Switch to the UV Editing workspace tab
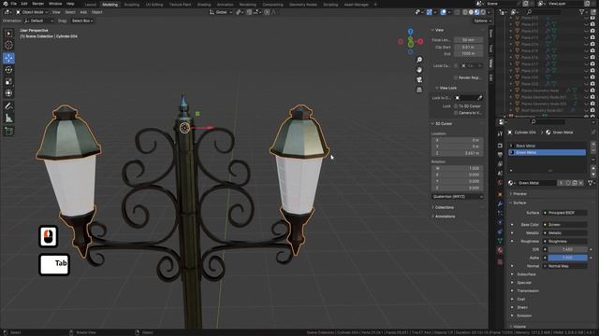Viewport: 599px width, 336px height. pos(154,5)
